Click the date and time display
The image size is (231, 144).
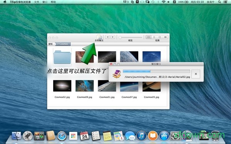(197, 2)
